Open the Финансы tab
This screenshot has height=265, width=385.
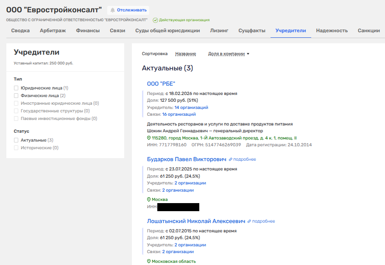pyautogui.click(x=88, y=31)
